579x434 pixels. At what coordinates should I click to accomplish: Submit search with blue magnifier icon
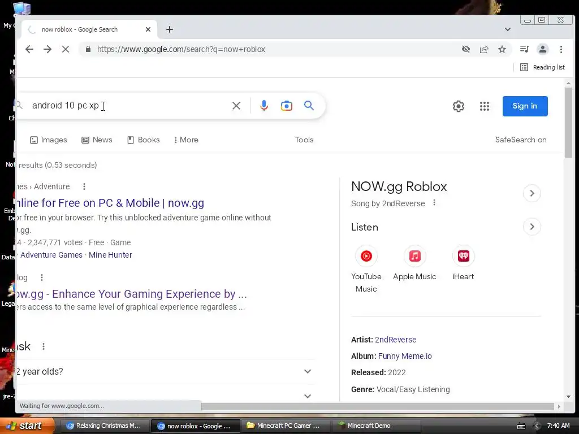[309, 106]
